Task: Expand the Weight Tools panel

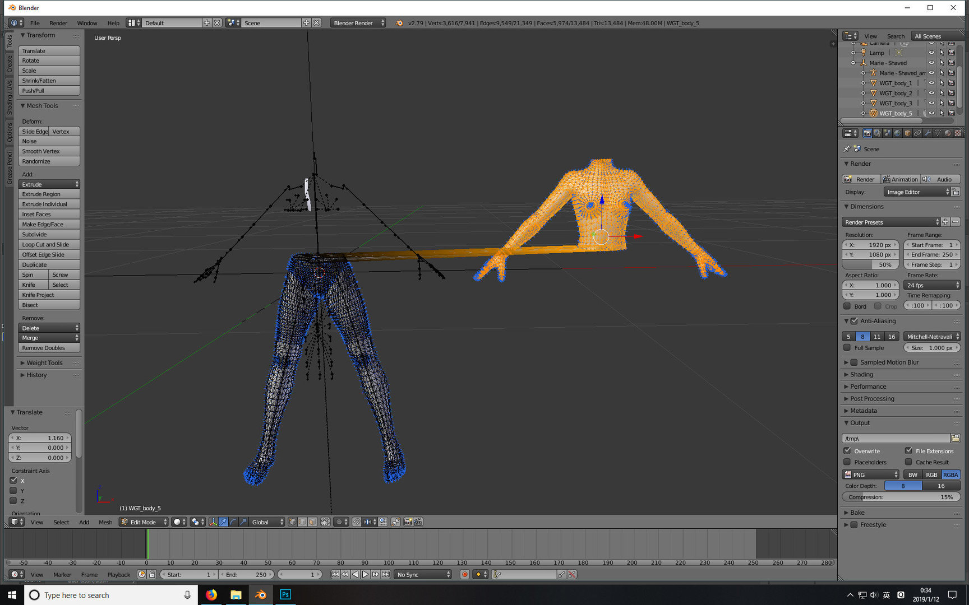Action: click(x=44, y=363)
